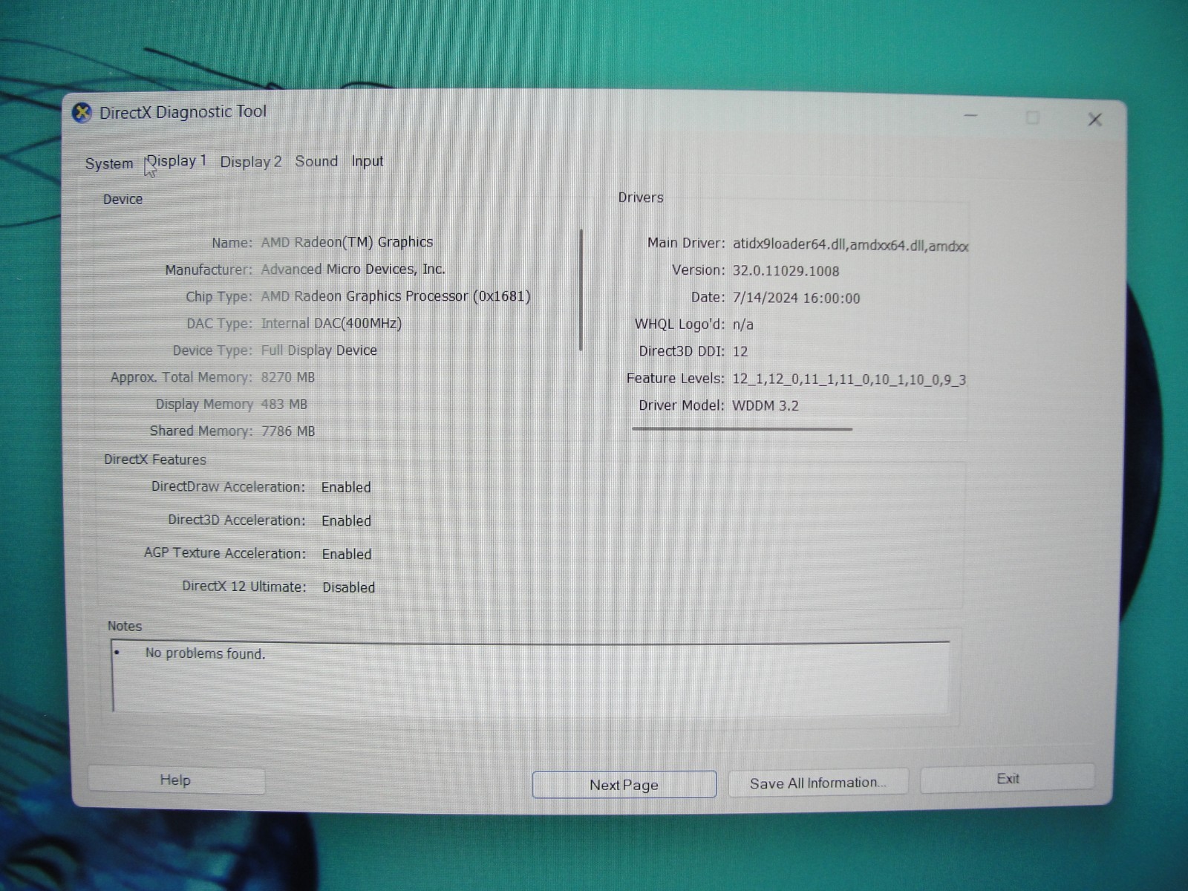This screenshot has width=1188, height=891.
Task: Click total memory value 8270 MB
Action: coord(288,377)
